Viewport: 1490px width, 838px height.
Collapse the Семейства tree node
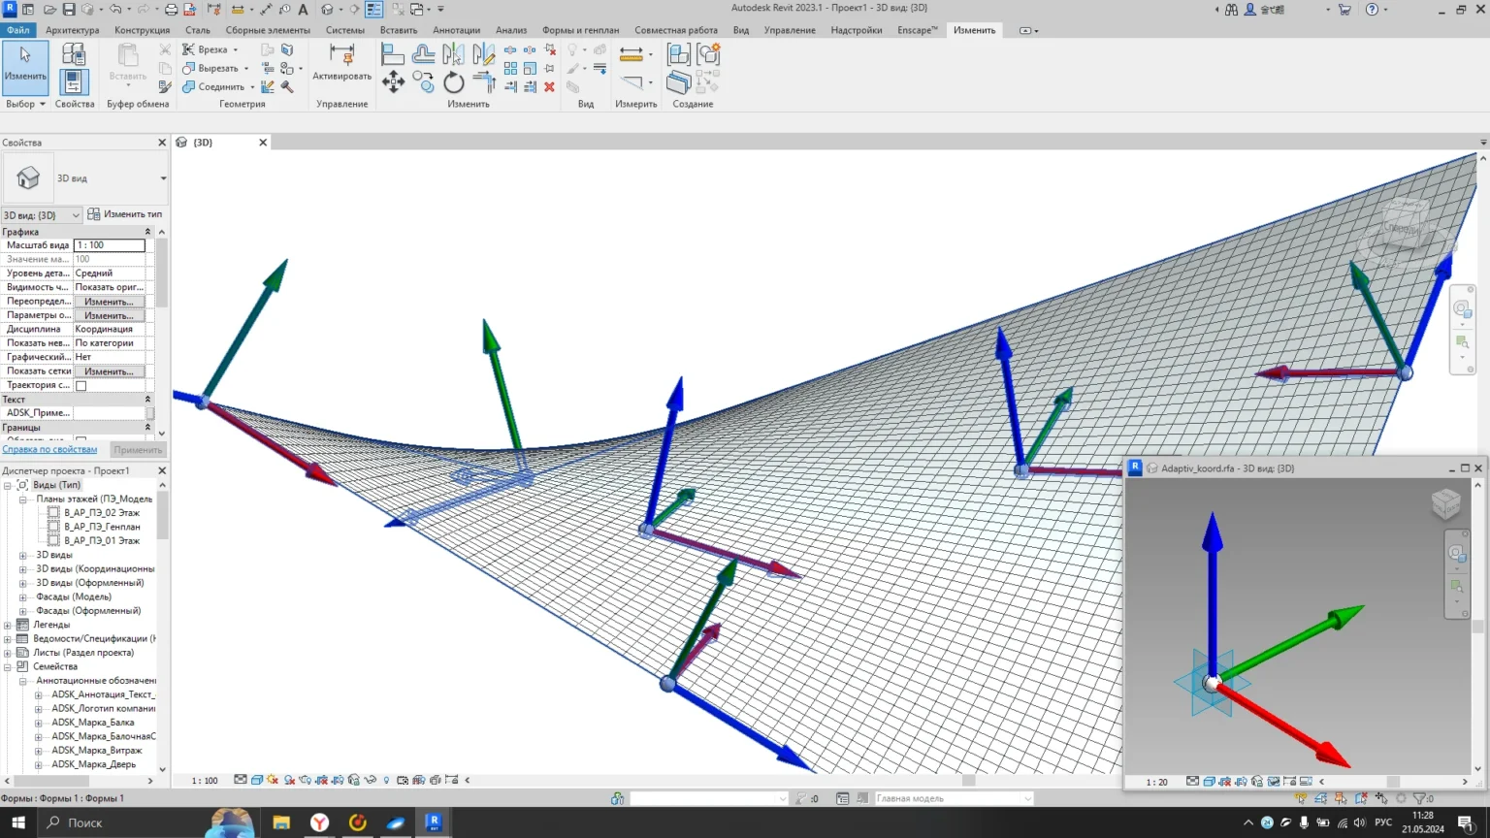click(x=8, y=666)
